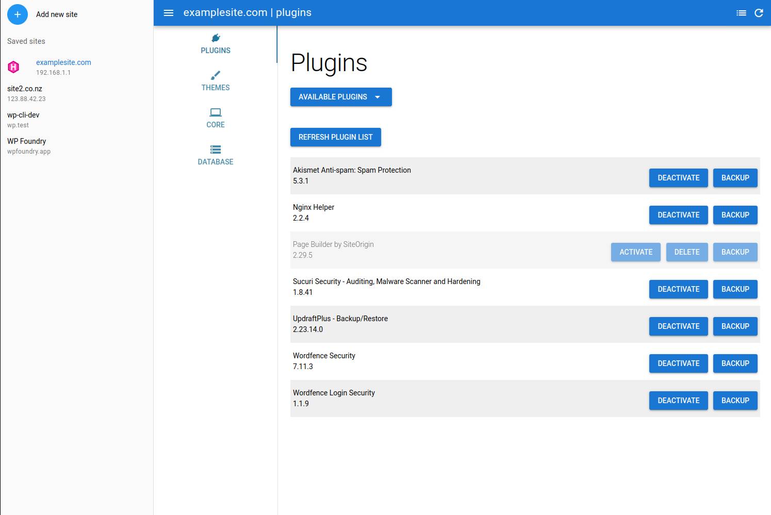The height and width of the screenshot is (515, 771).
Task: Activate Page Builder by SiteOrigin
Action: point(635,252)
